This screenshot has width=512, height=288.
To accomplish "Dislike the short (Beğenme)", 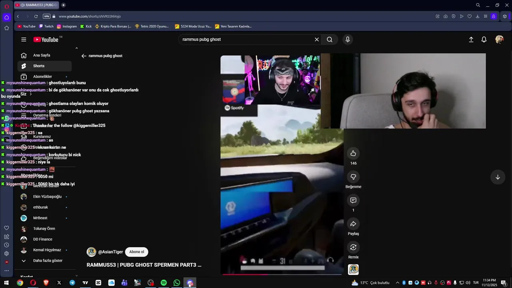I will pyautogui.click(x=353, y=177).
